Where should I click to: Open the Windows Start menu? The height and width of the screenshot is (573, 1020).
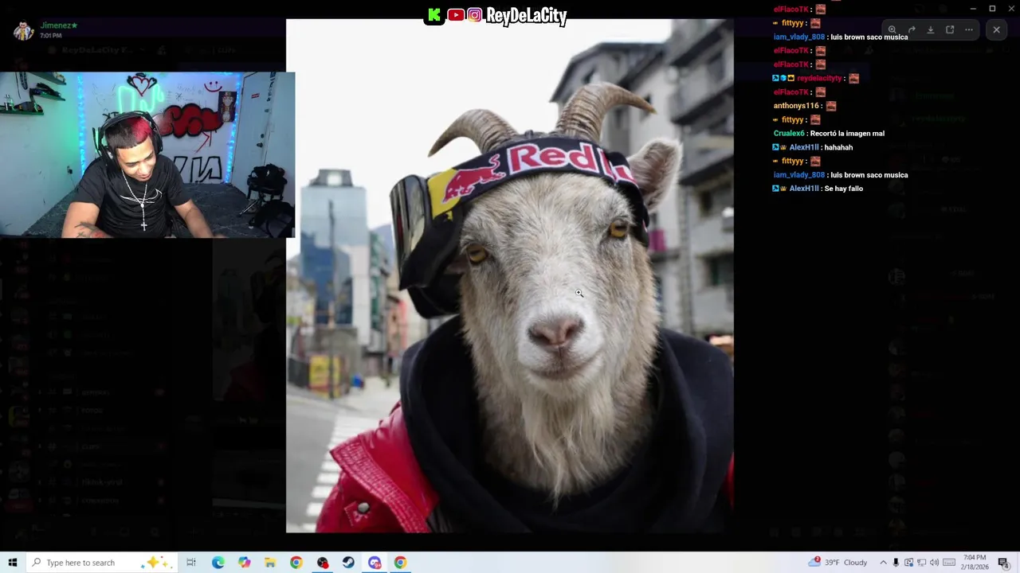(x=12, y=563)
